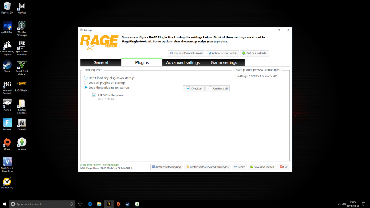Select the Plugins tab

click(142, 62)
